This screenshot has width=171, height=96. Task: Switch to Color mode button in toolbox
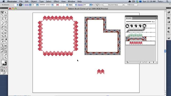(x=2, y=68)
